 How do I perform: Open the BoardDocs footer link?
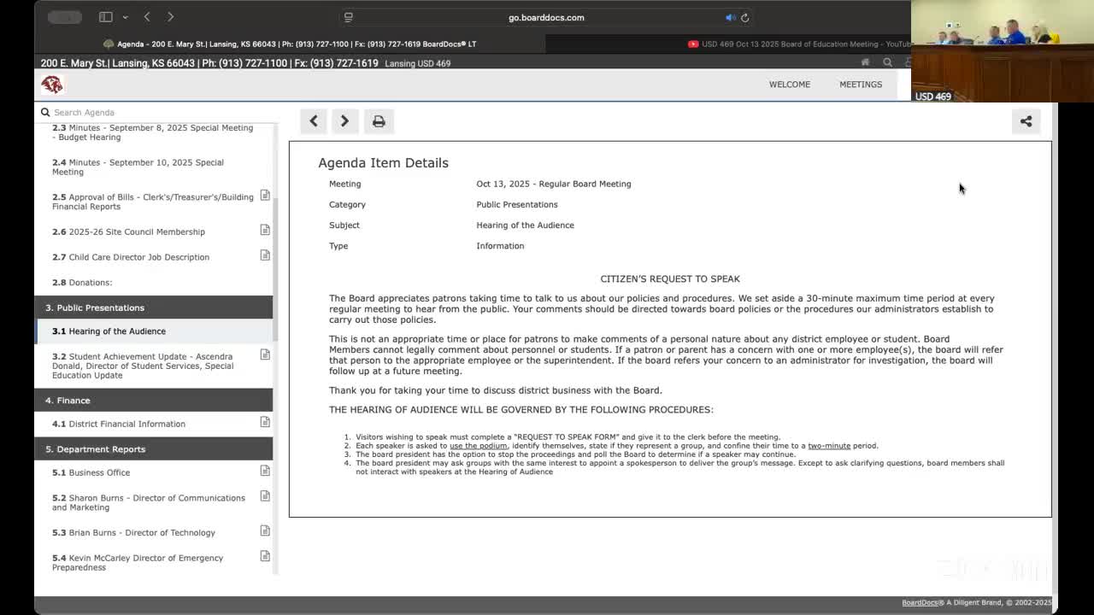point(920,603)
